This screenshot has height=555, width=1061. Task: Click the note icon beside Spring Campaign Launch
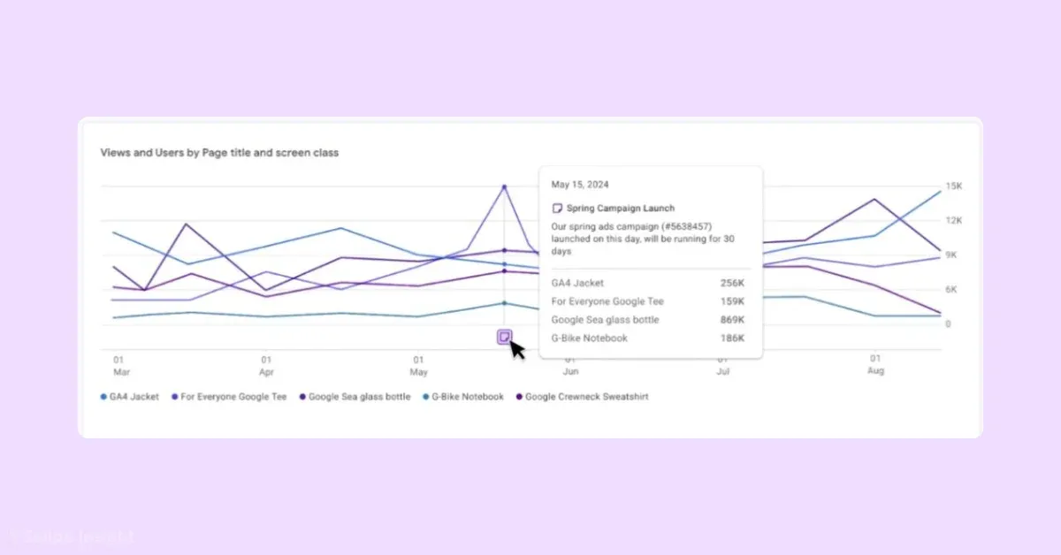coord(557,209)
